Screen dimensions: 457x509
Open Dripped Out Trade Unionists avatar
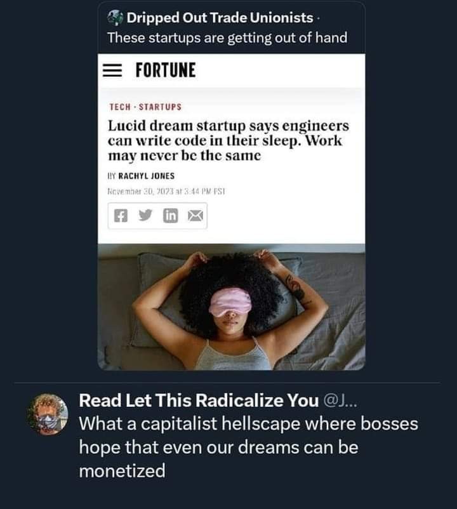(x=115, y=18)
